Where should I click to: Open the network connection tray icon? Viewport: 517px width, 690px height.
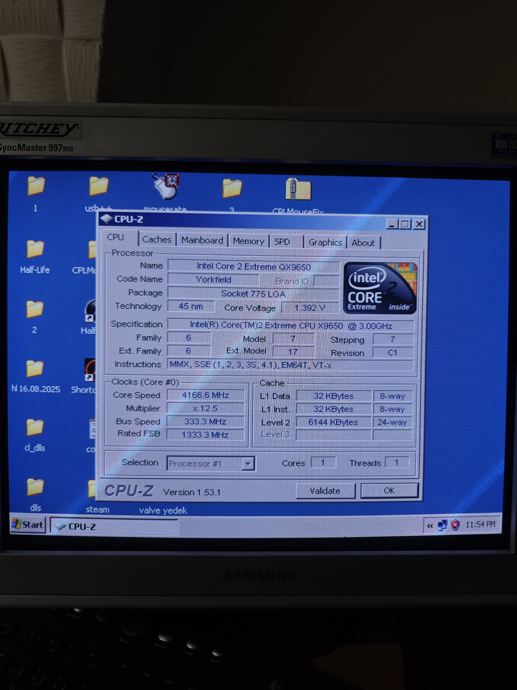coord(442,525)
